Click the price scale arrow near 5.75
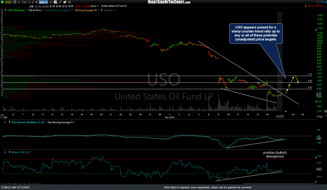This screenshot has height=190, width=327. point(315,101)
